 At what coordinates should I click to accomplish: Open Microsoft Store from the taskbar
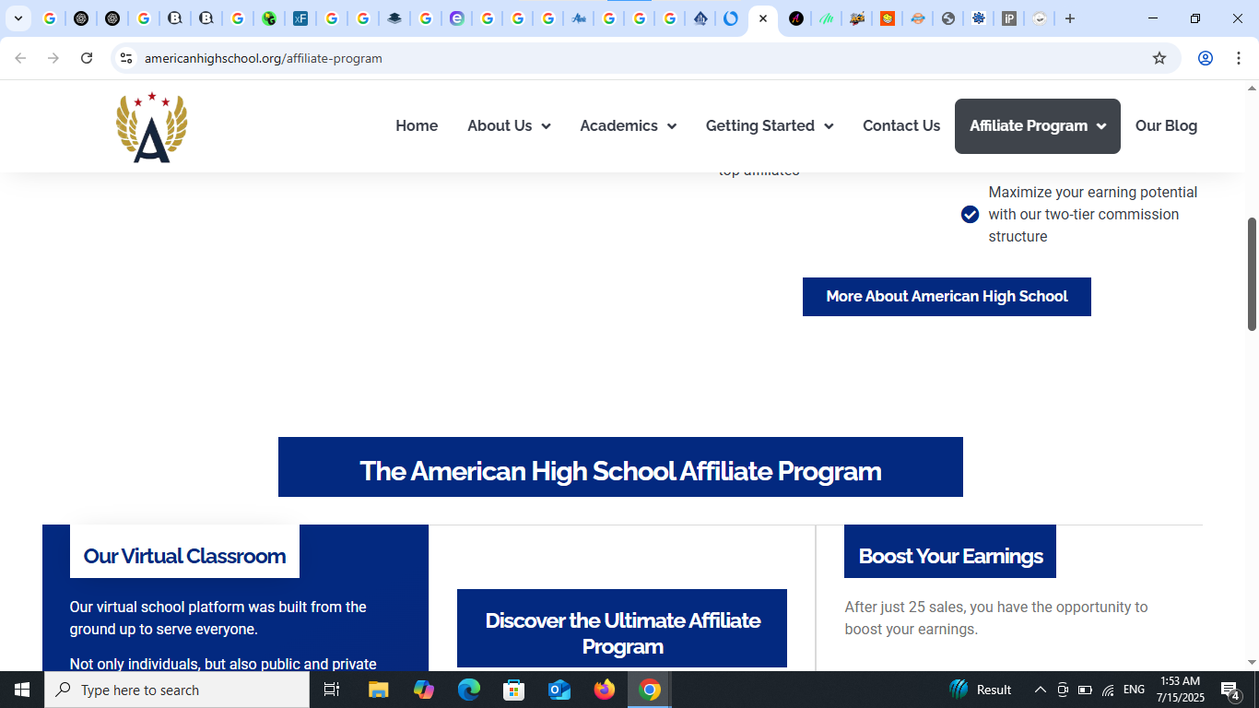[x=514, y=690]
